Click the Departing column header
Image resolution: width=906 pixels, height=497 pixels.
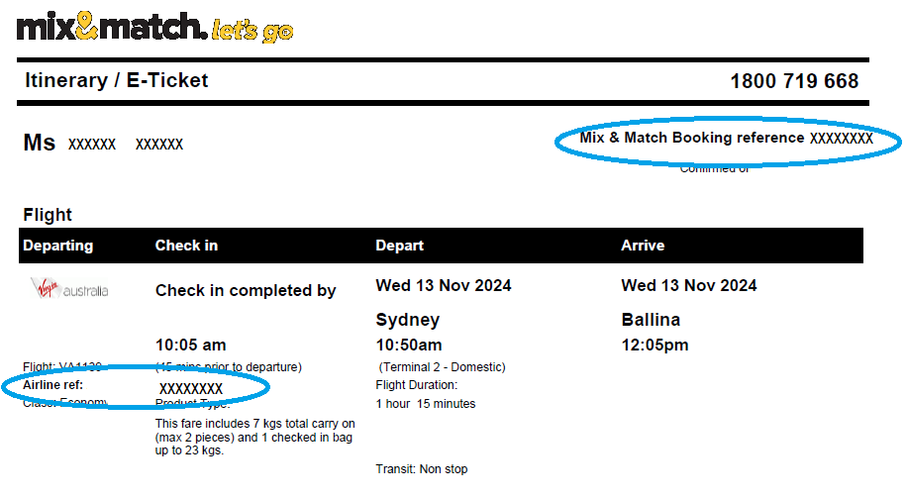tap(57, 246)
